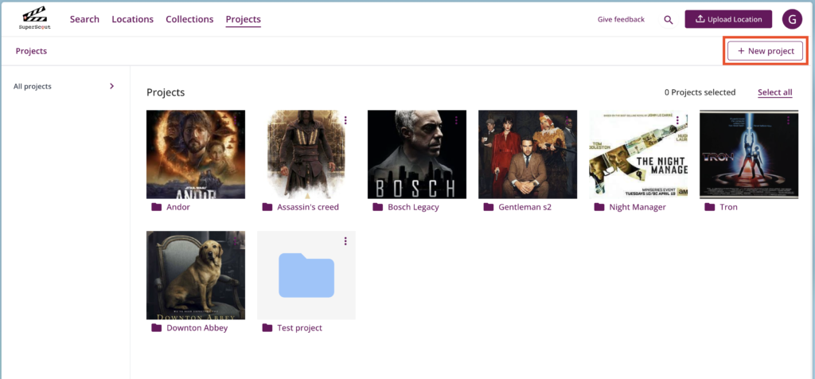This screenshot has height=379, width=815.
Task: Click the Gentleman s2 project name
Action: coord(525,207)
